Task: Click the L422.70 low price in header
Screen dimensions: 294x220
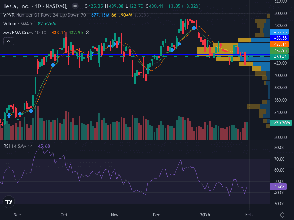Action: (x=135, y=6)
